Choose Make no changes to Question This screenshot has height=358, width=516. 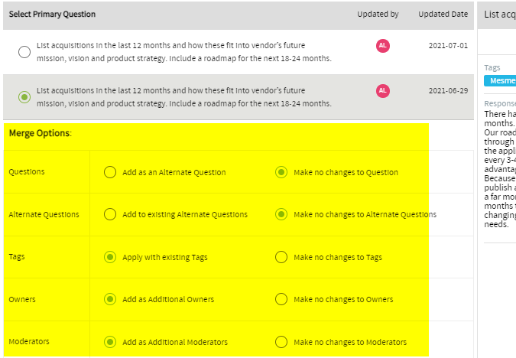coord(281,172)
